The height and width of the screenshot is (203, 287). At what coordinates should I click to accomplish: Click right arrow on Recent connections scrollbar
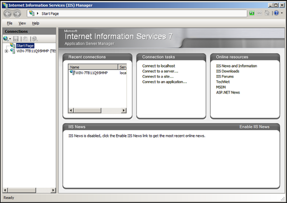124,110
